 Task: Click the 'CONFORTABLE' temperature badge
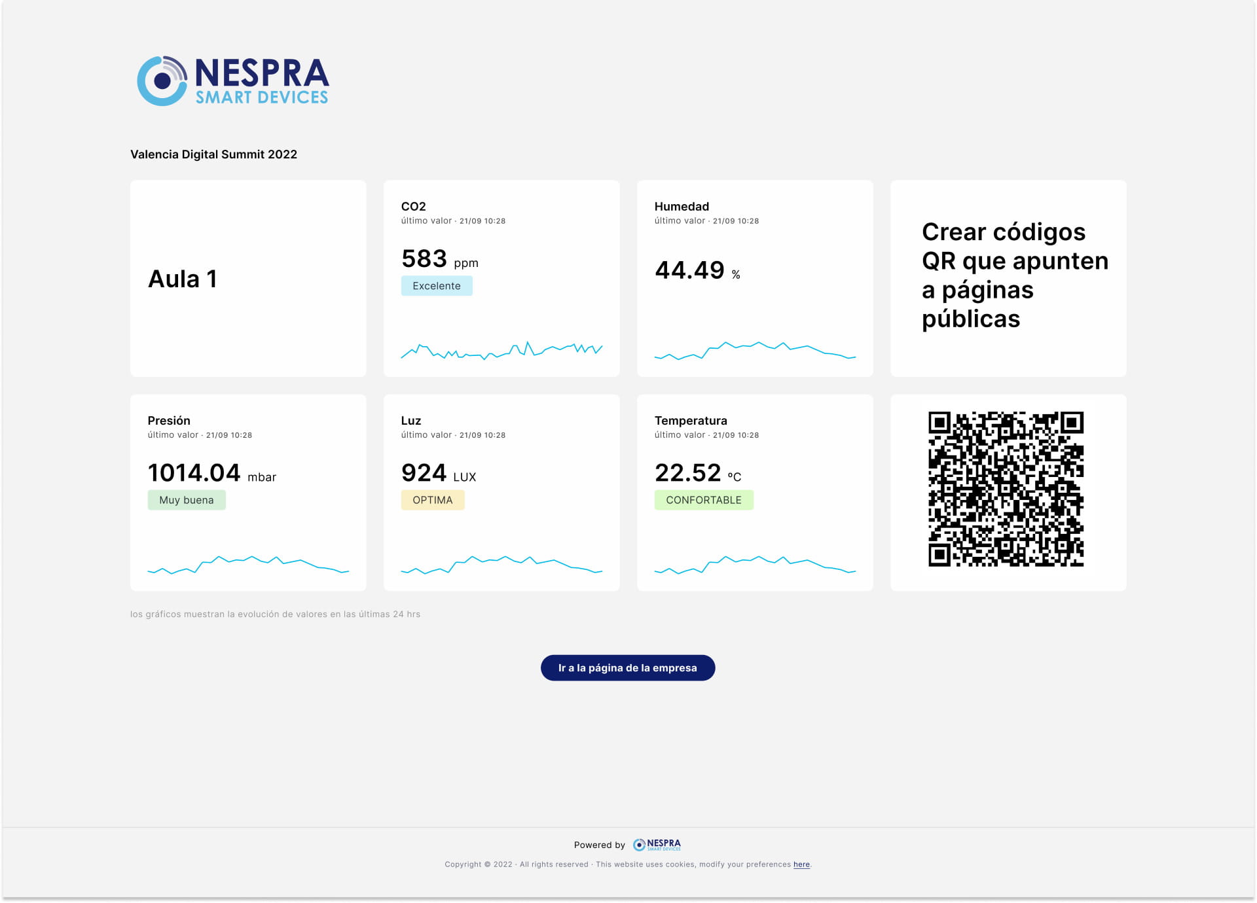[x=703, y=500]
